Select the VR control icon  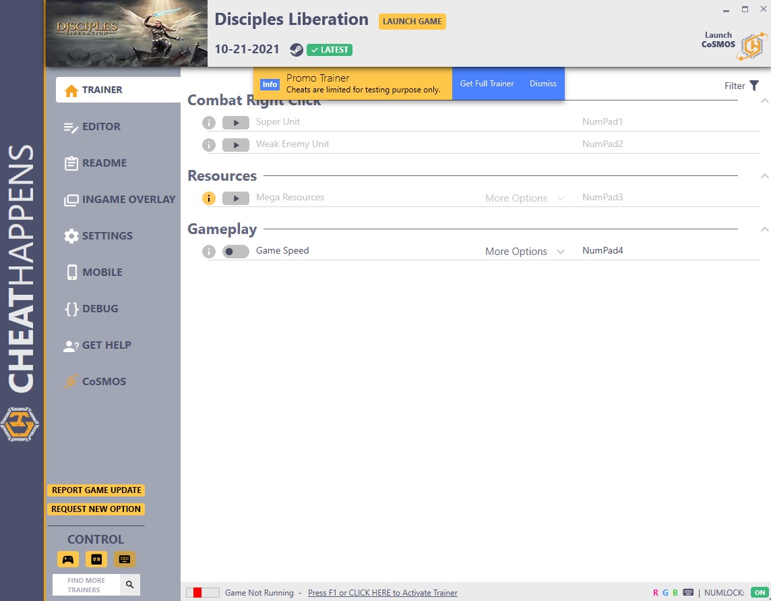pyautogui.click(x=96, y=559)
